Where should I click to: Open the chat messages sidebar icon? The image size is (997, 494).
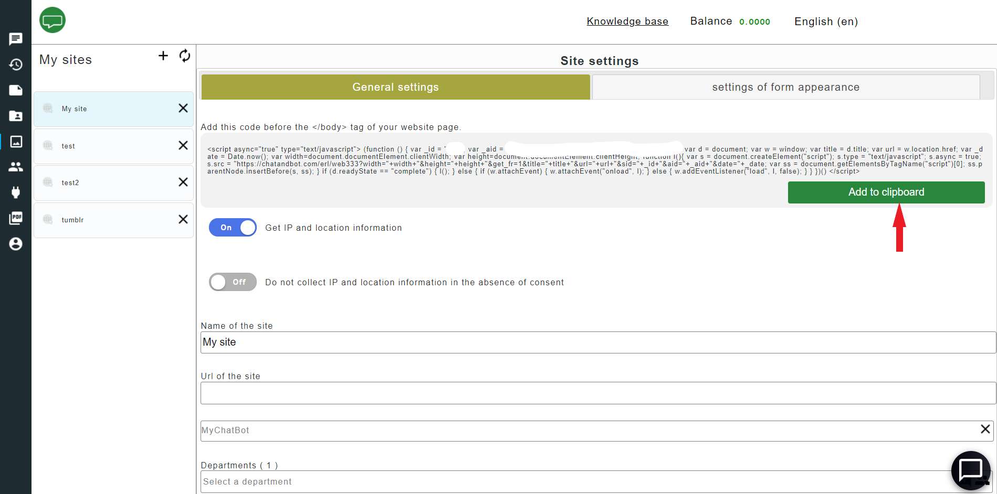(x=16, y=39)
